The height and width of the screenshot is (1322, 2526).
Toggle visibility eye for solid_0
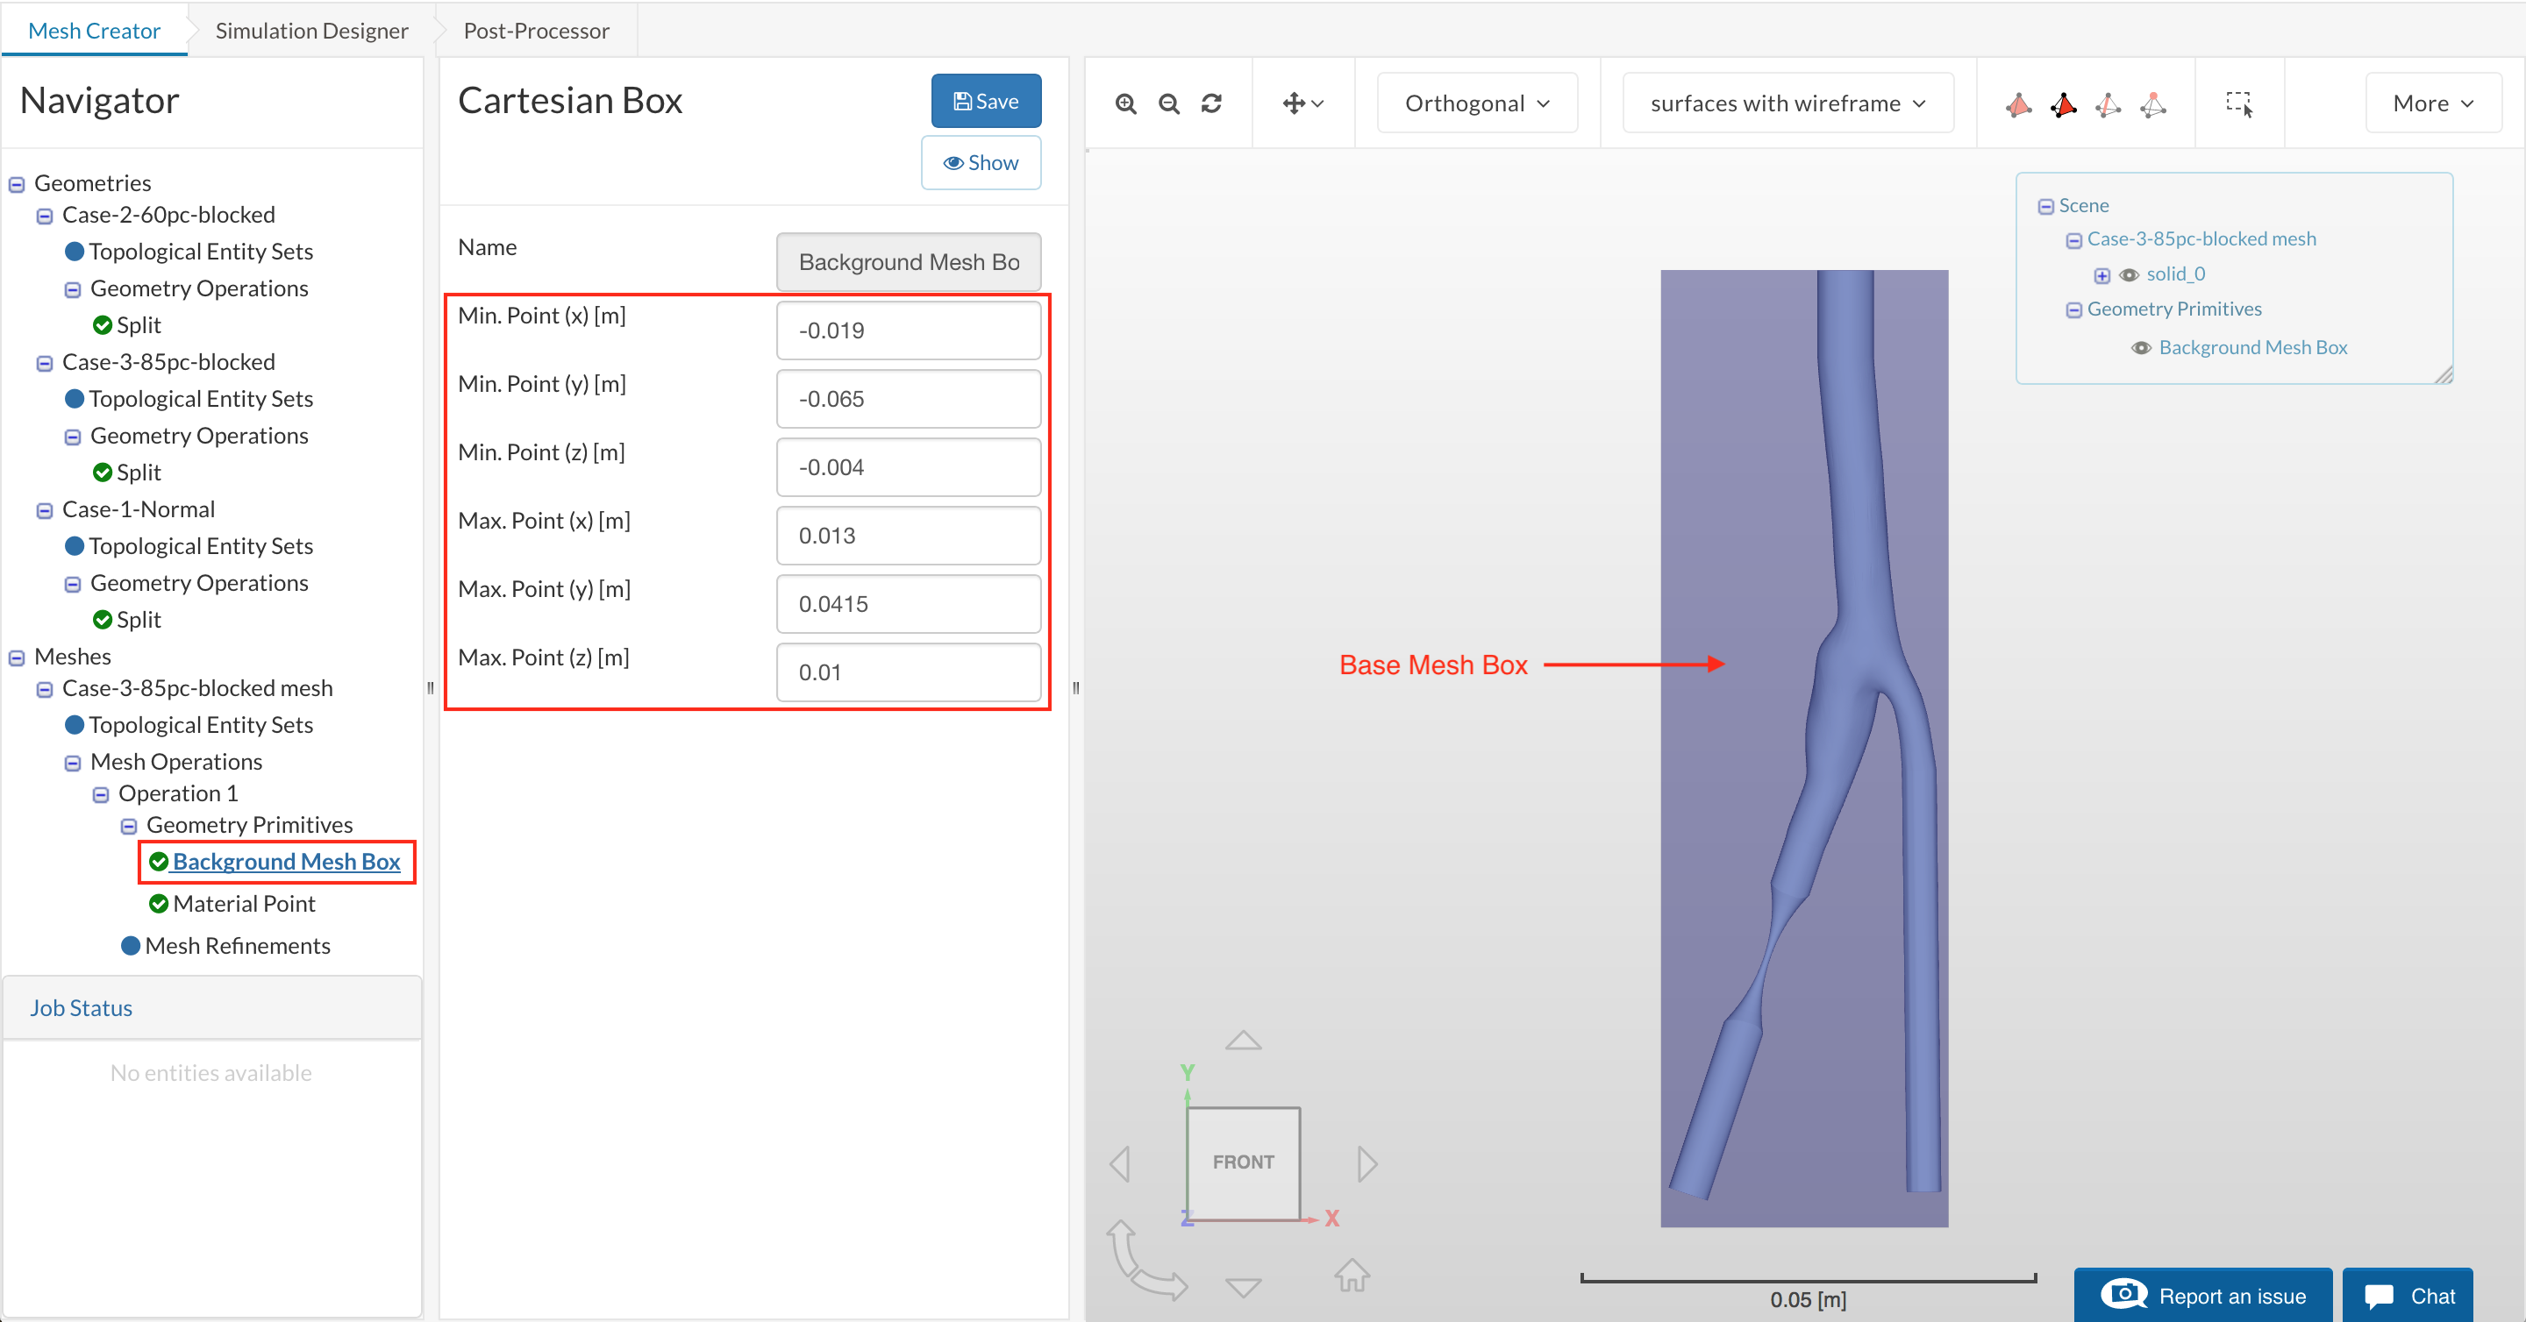point(2129,275)
